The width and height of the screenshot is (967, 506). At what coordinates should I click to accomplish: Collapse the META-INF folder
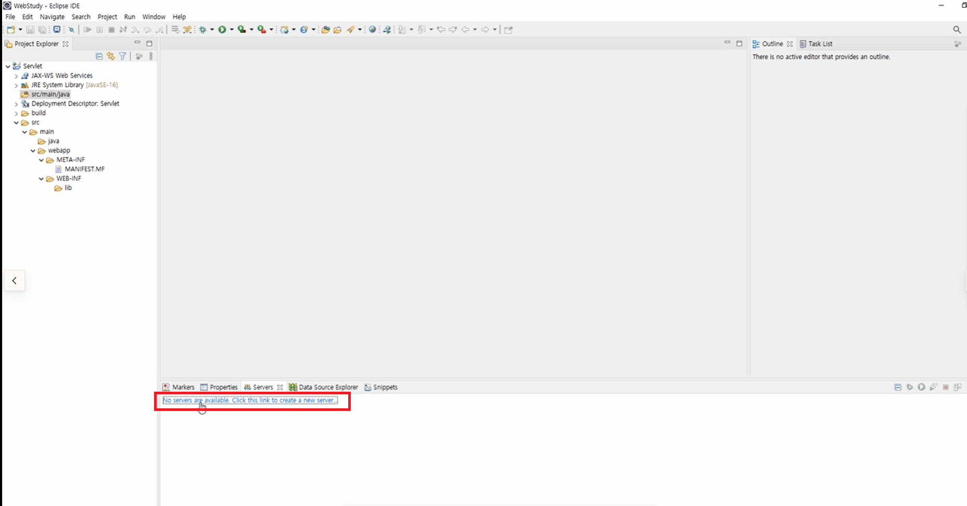(x=41, y=160)
